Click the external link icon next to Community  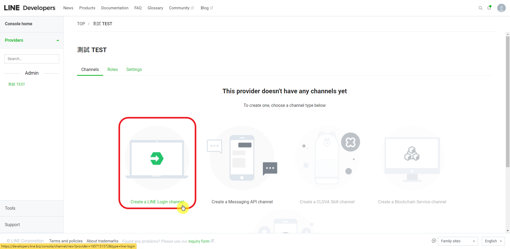[192, 7]
